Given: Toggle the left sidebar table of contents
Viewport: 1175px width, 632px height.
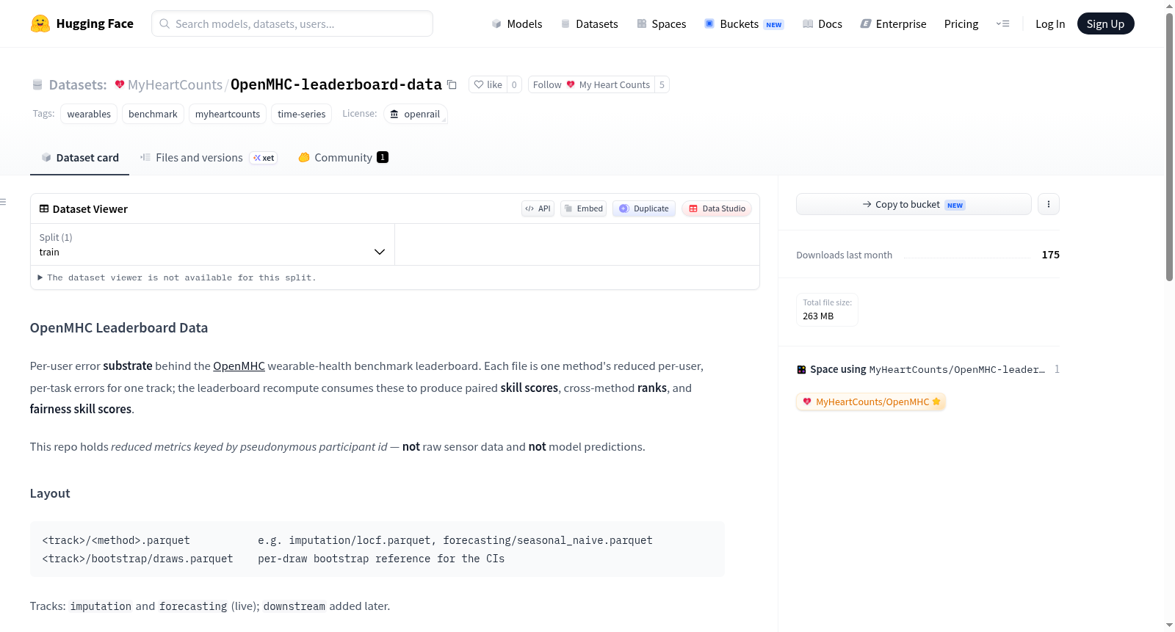Looking at the screenshot, I should tap(4, 202).
